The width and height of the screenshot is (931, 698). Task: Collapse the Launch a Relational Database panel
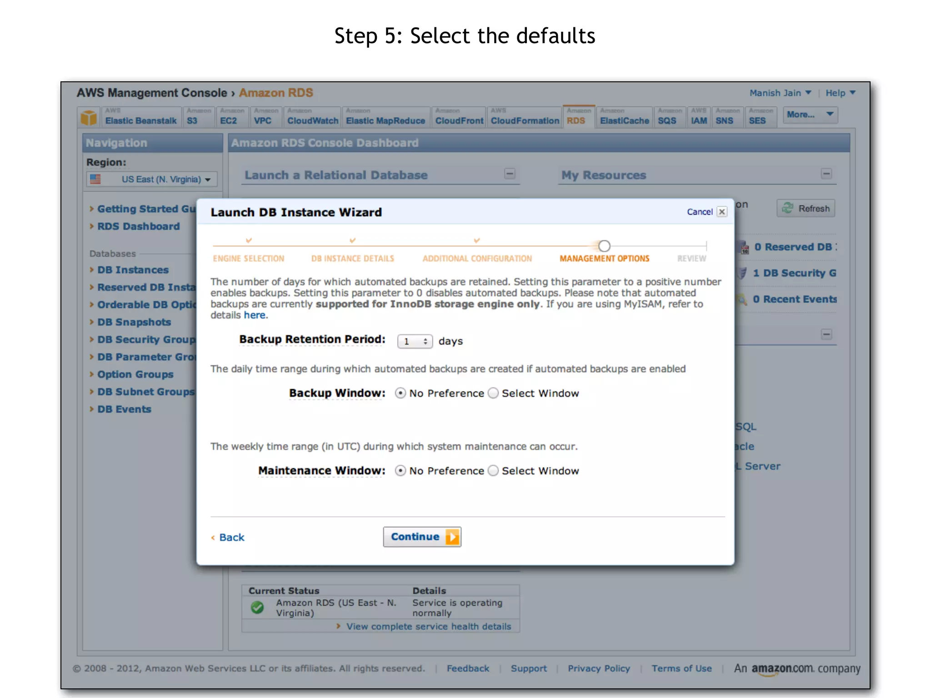510,174
